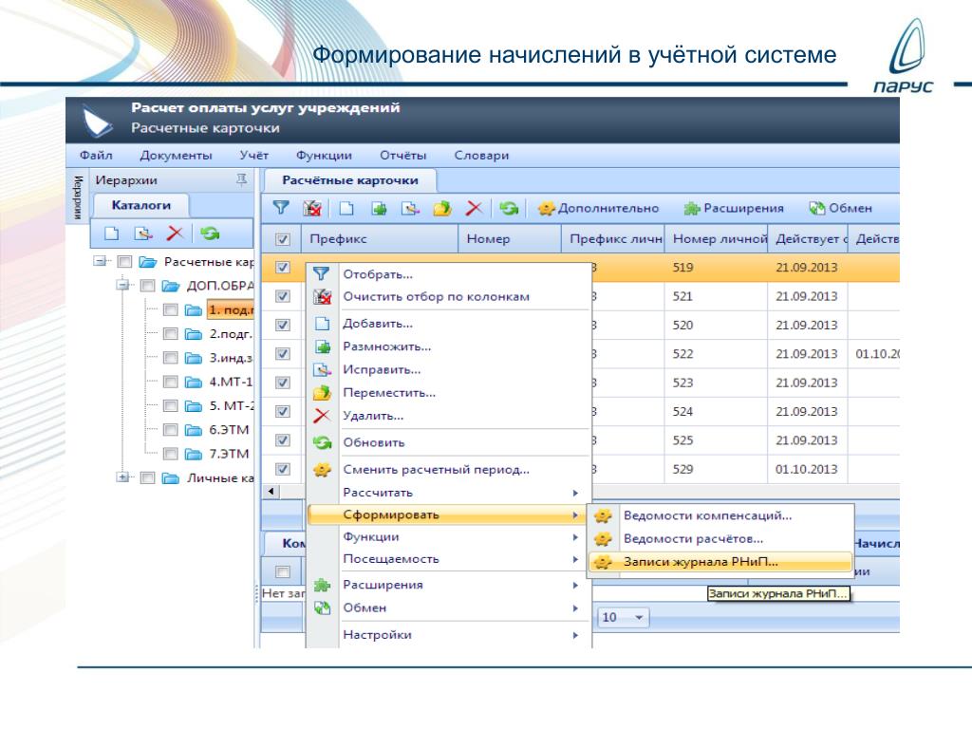Select the Расчётные карточки tab
This screenshot has width=972, height=729.
click(x=350, y=180)
